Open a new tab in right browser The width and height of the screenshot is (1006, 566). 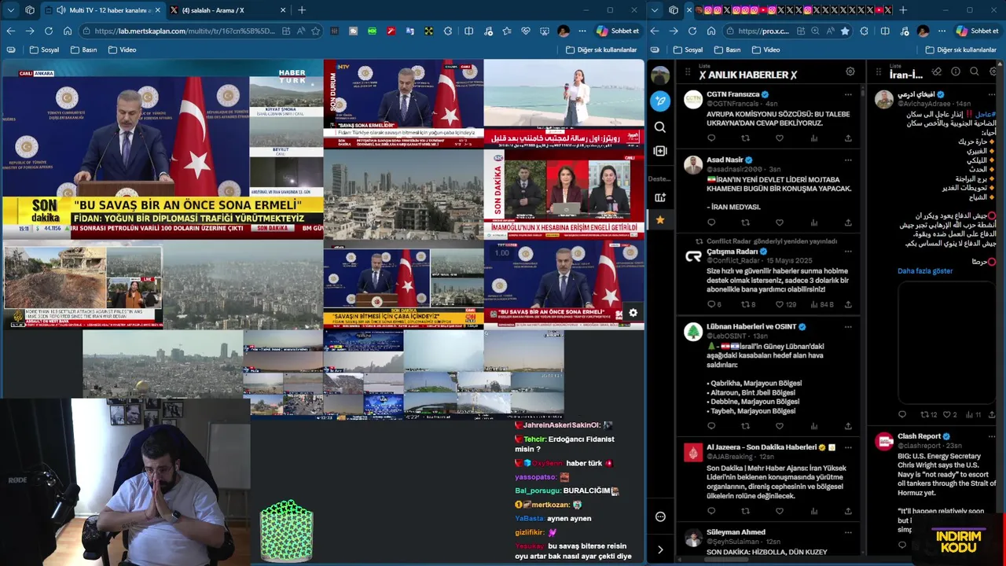[x=903, y=10]
